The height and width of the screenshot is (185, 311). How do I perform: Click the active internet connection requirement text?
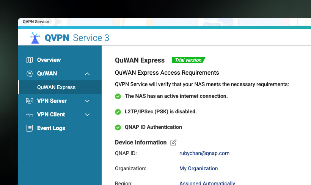[176, 96]
